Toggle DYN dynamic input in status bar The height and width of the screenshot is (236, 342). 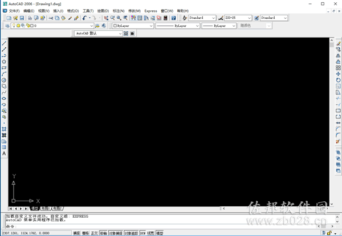pos(142,233)
